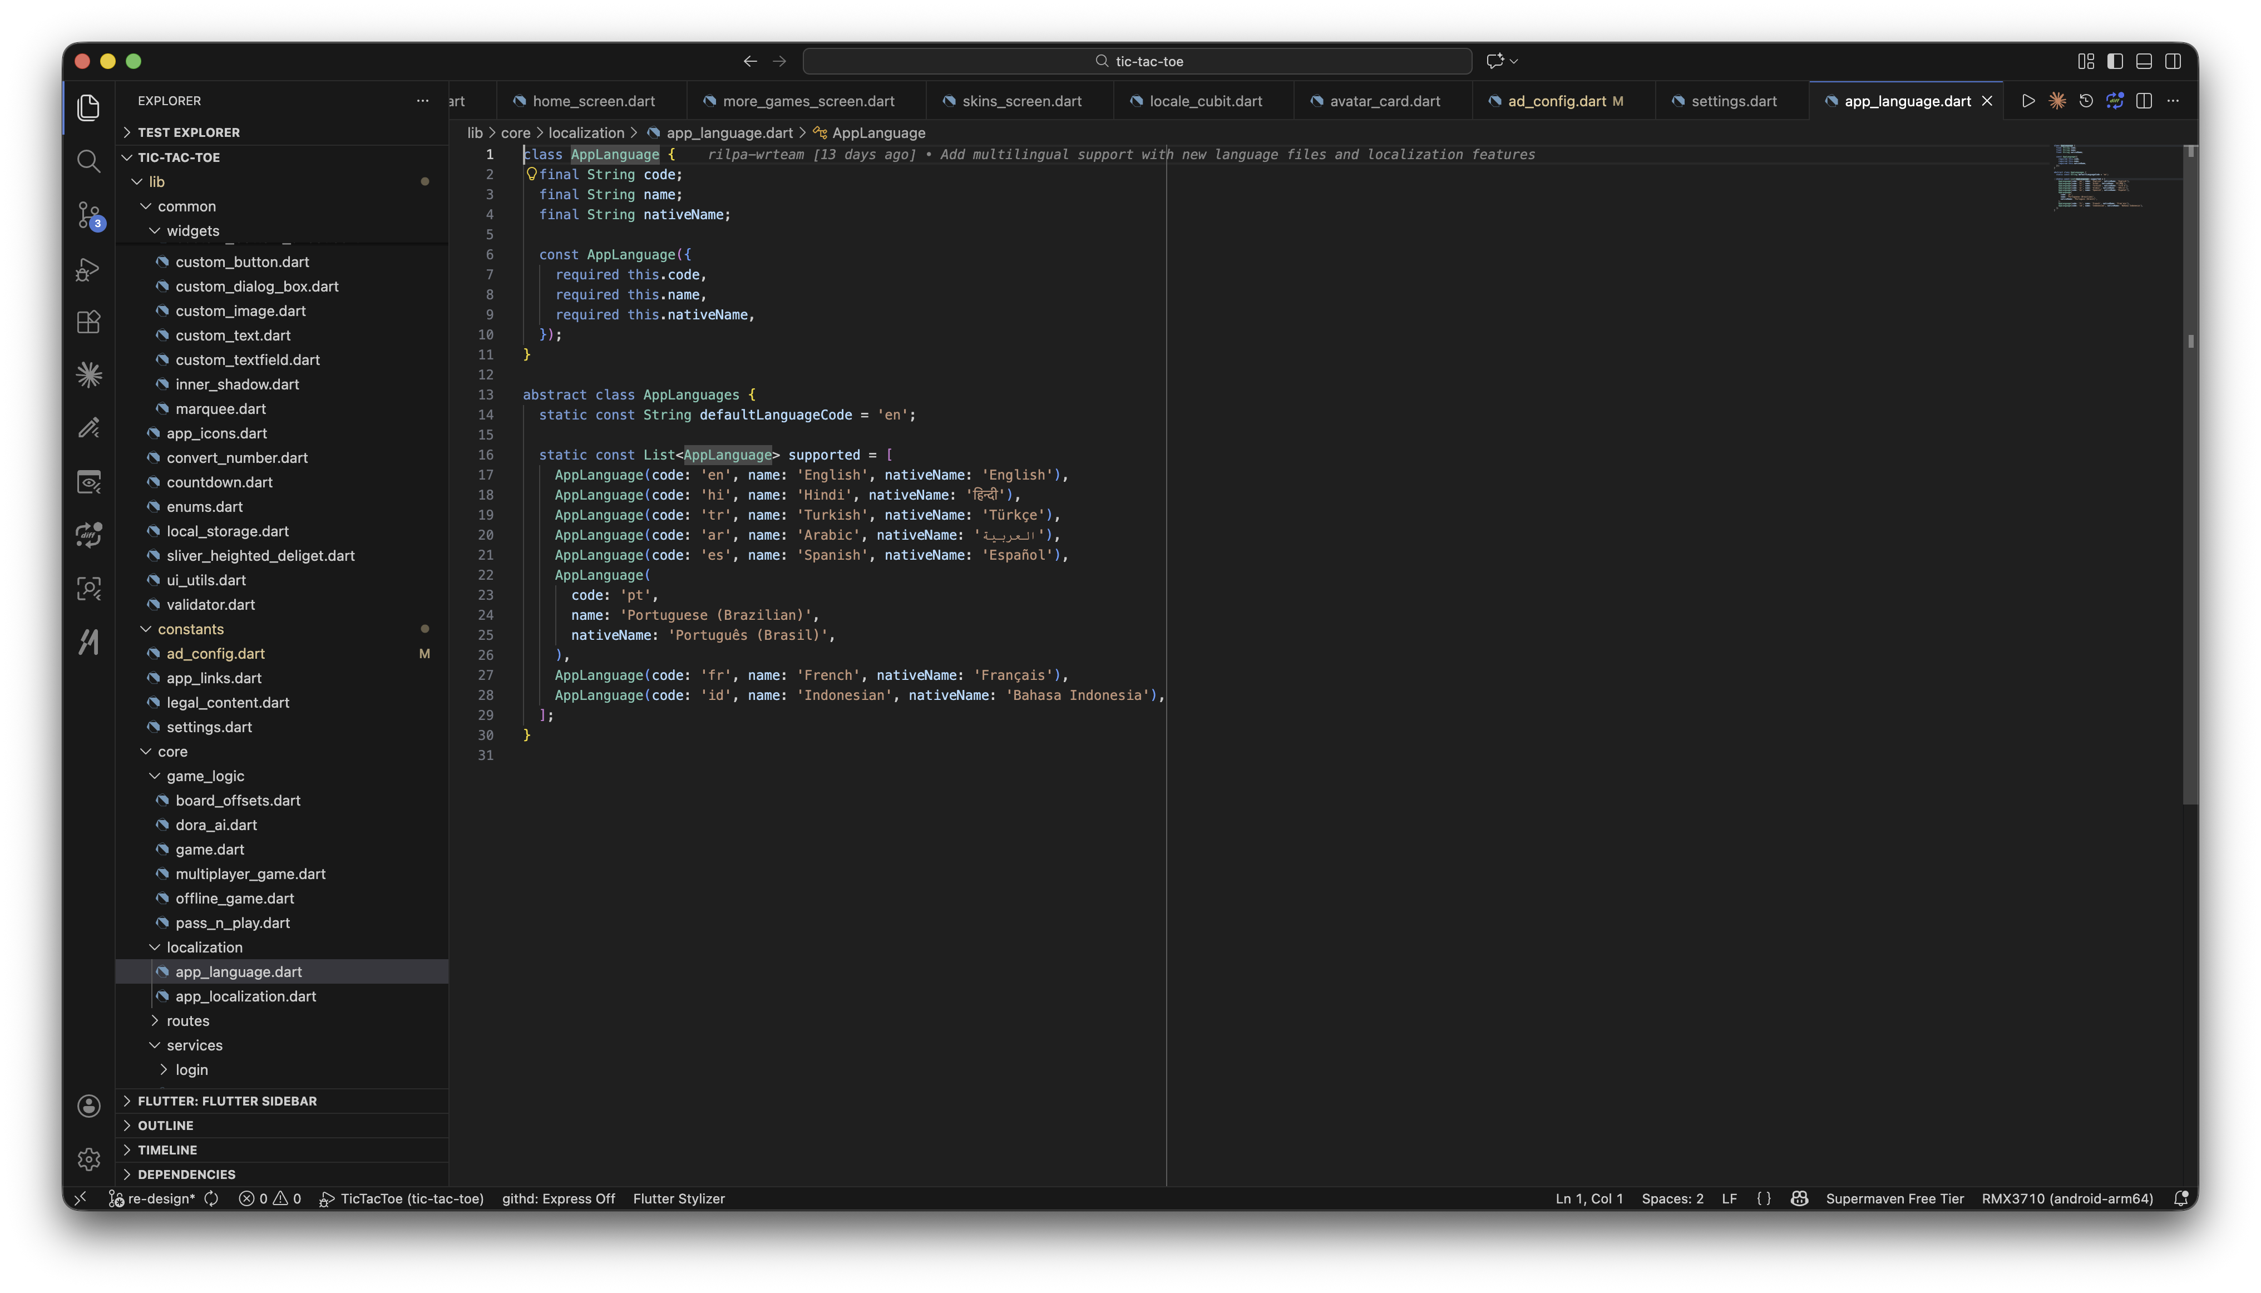Click the Spaces: 2 indentation setting
Image resolution: width=2261 pixels, height=1293 pixels.
[1672, 1199]
